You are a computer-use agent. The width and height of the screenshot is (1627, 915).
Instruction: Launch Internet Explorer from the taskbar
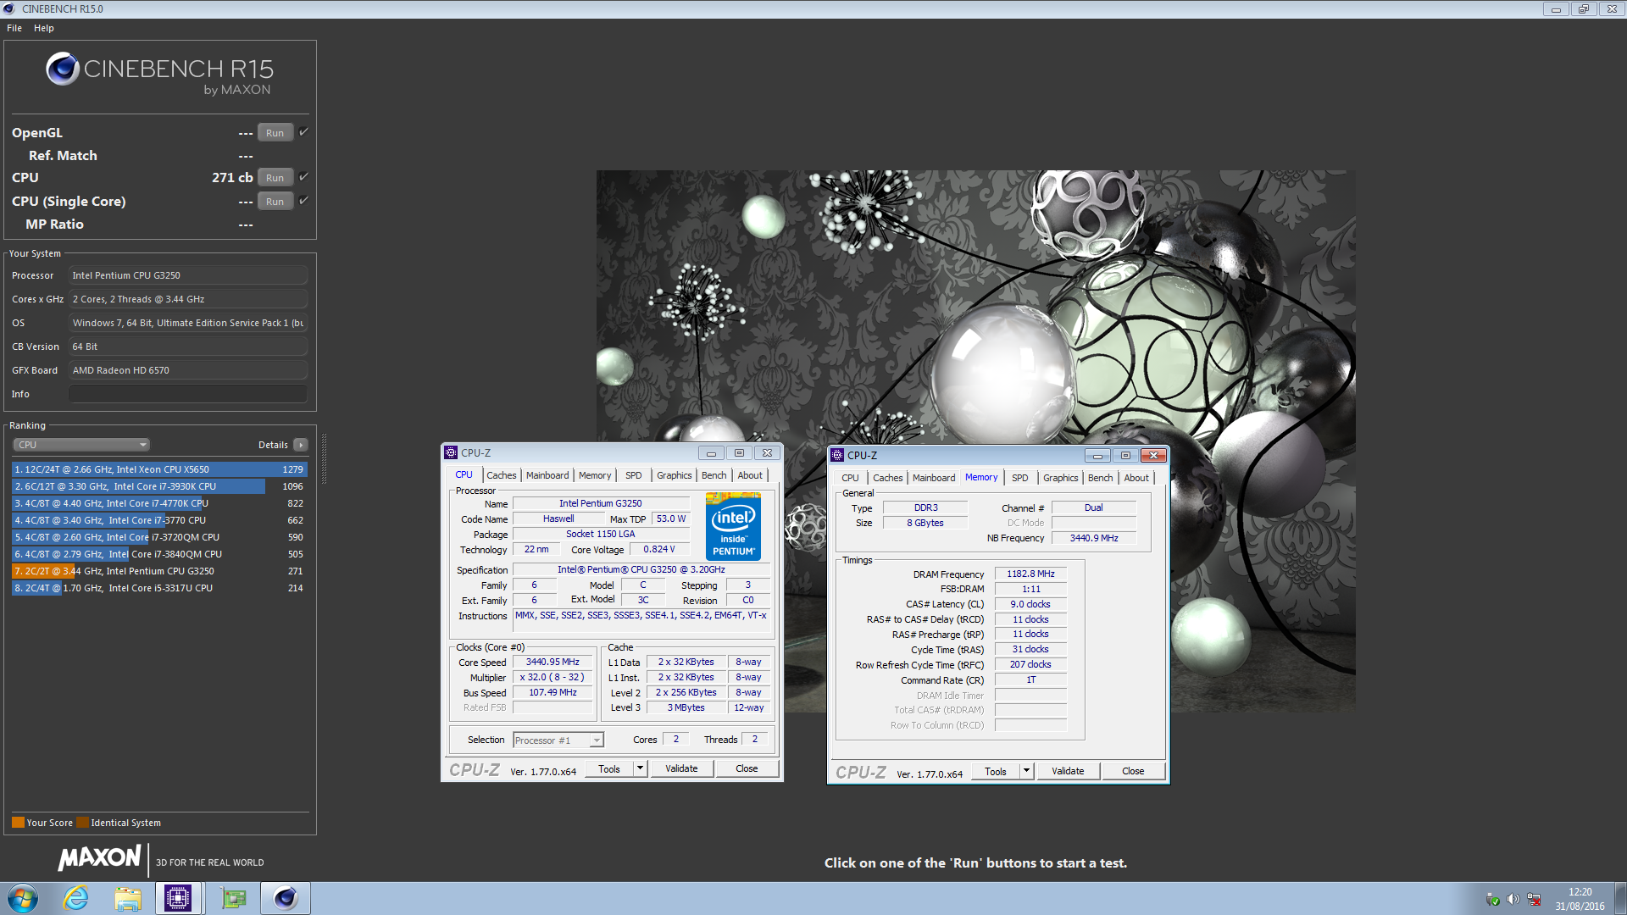pyautogui.click(x=76, y=898)
